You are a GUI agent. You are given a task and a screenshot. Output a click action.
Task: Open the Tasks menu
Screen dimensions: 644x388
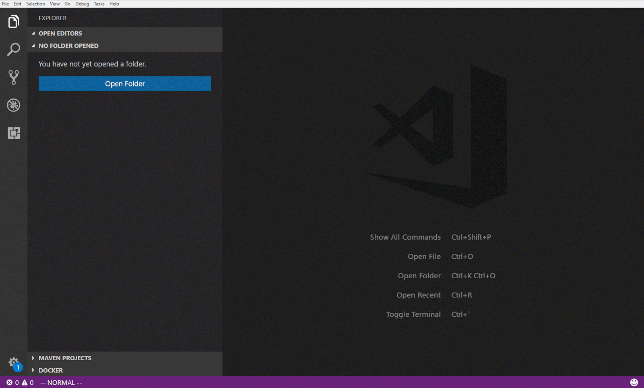tap(99, 4)
